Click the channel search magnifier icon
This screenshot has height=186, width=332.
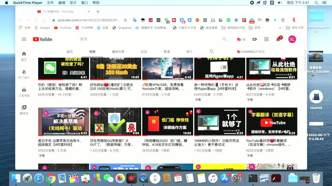click(212, 51)
